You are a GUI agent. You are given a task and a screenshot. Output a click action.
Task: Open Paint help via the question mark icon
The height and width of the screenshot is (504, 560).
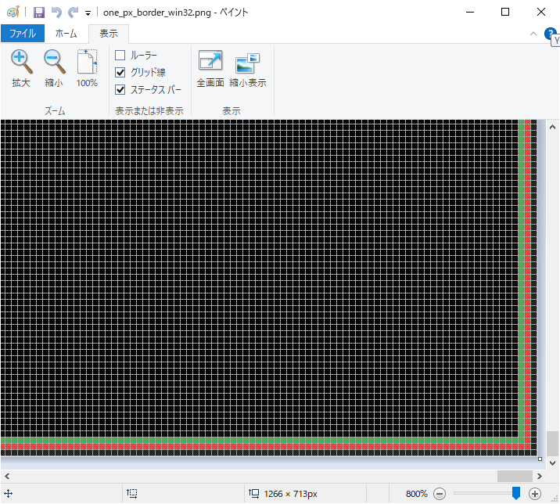pos(550,34)
